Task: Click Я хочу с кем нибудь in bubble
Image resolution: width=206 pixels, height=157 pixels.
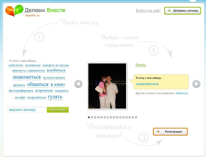Action: [148, 78]
